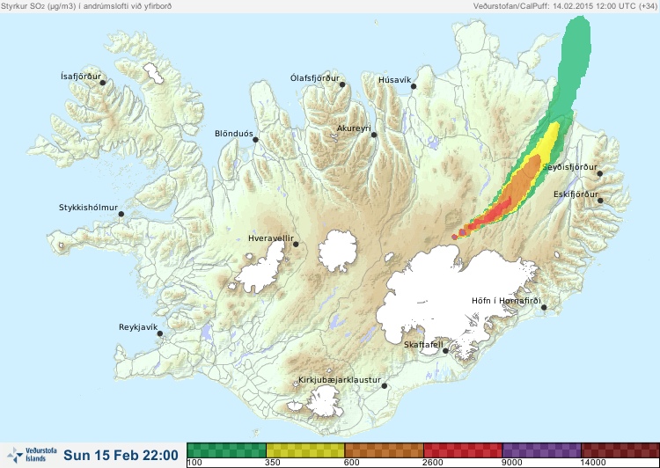Click the Skaftafell marker dot
This screenshot has width=660, height=468.
tap(445, 351)
